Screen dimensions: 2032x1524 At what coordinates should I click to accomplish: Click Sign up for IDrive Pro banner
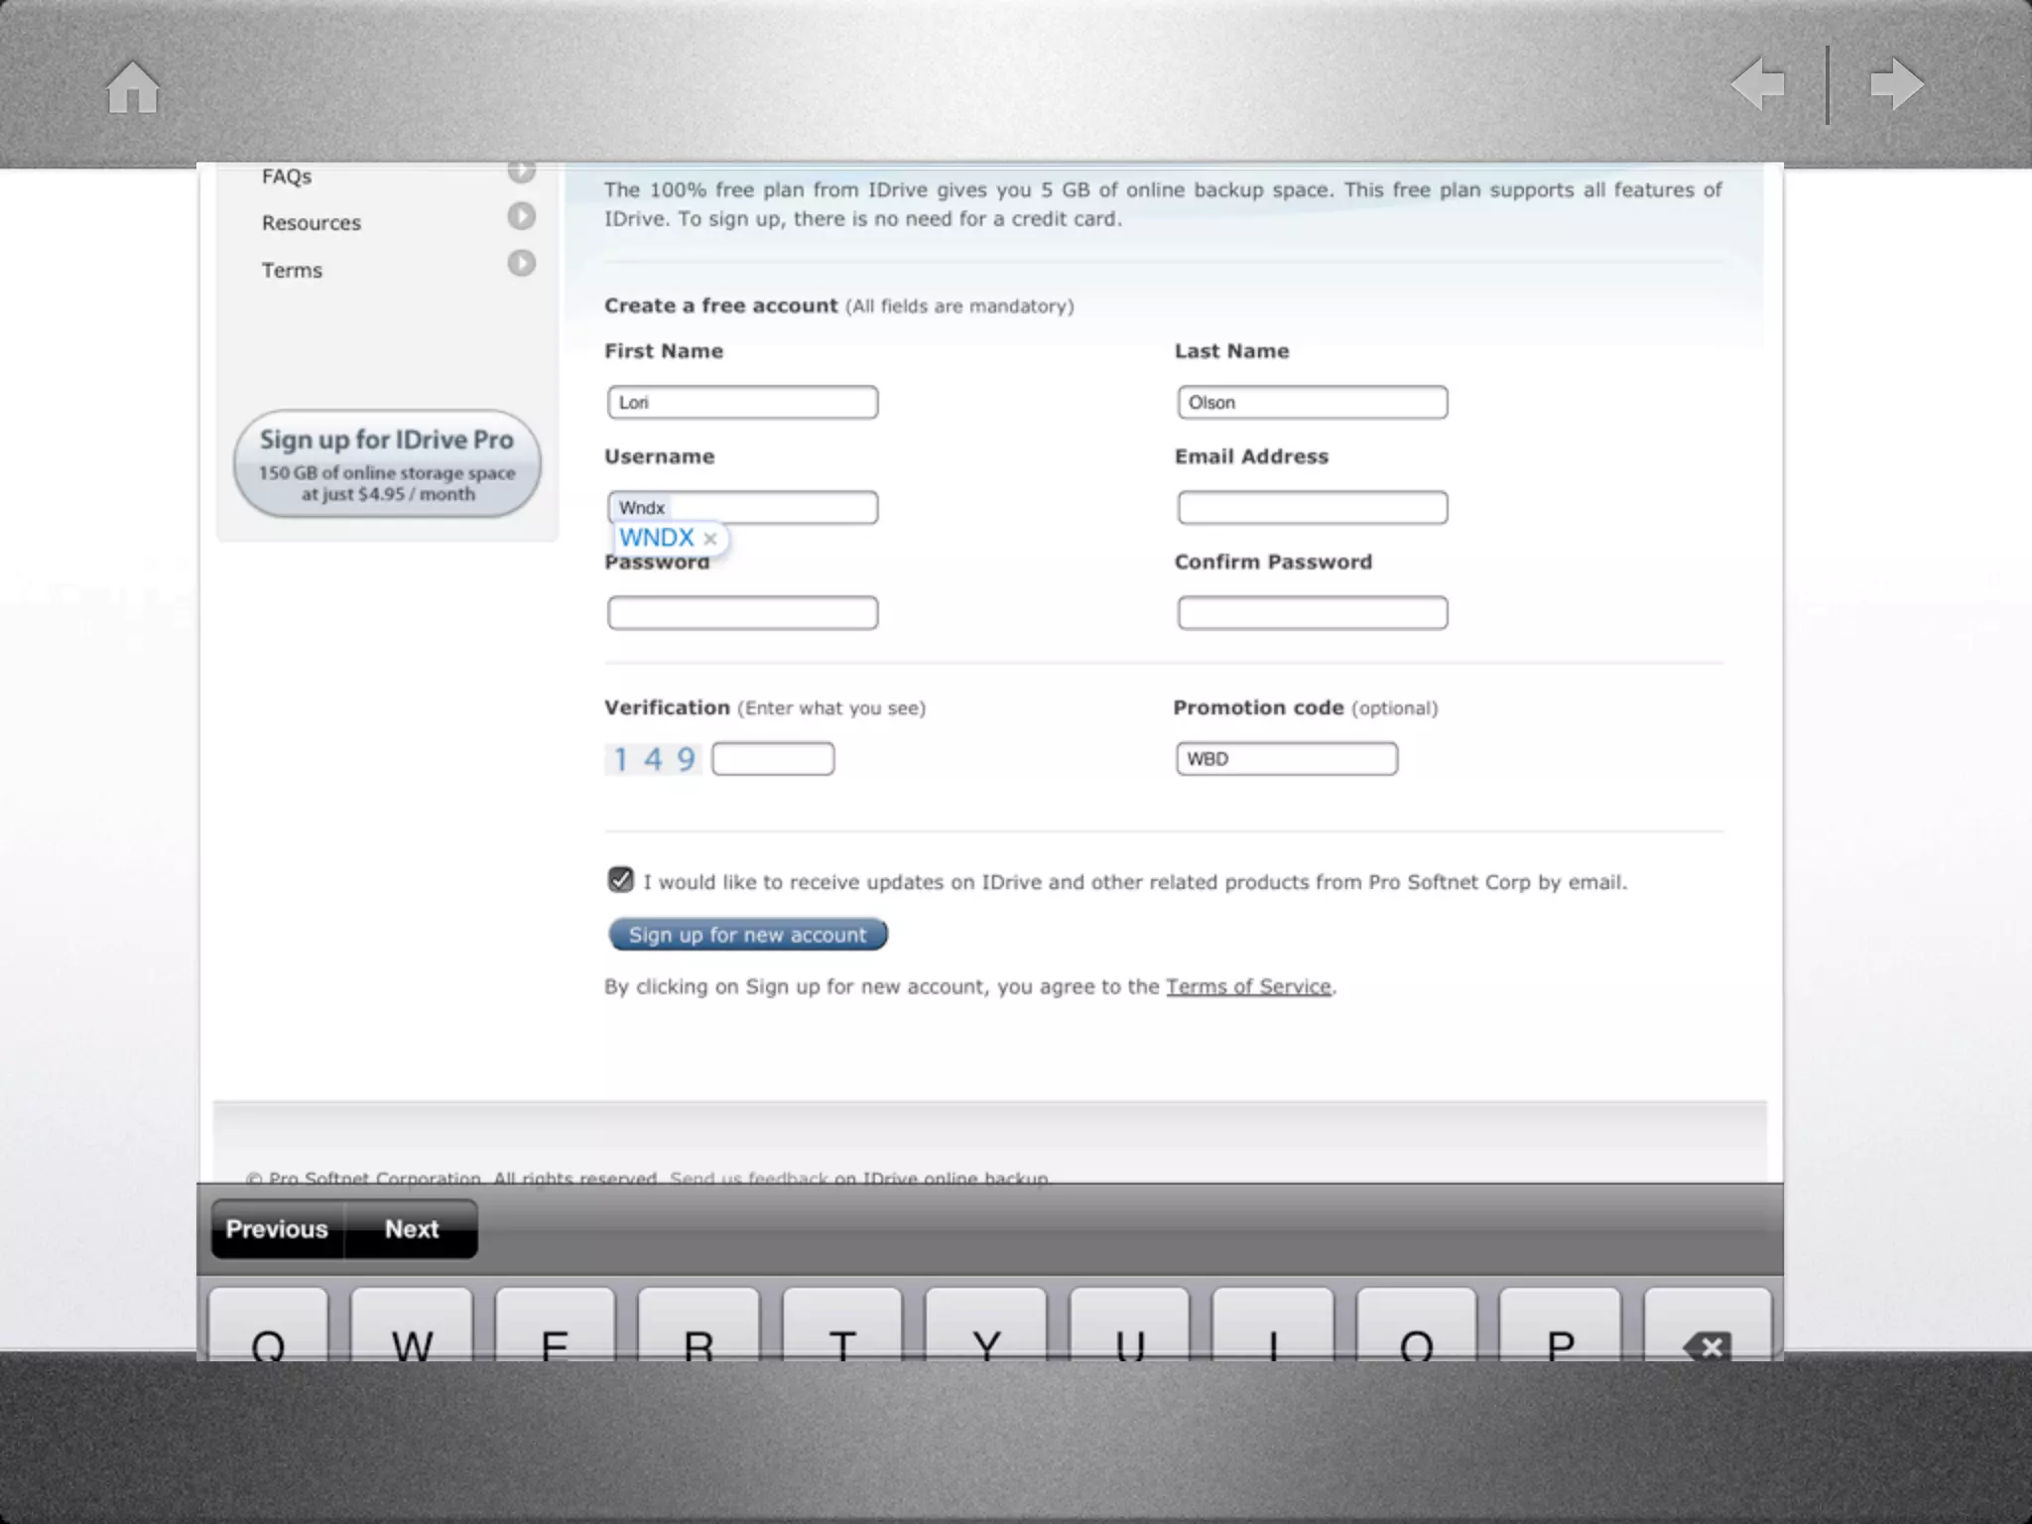tap(387, 464)
